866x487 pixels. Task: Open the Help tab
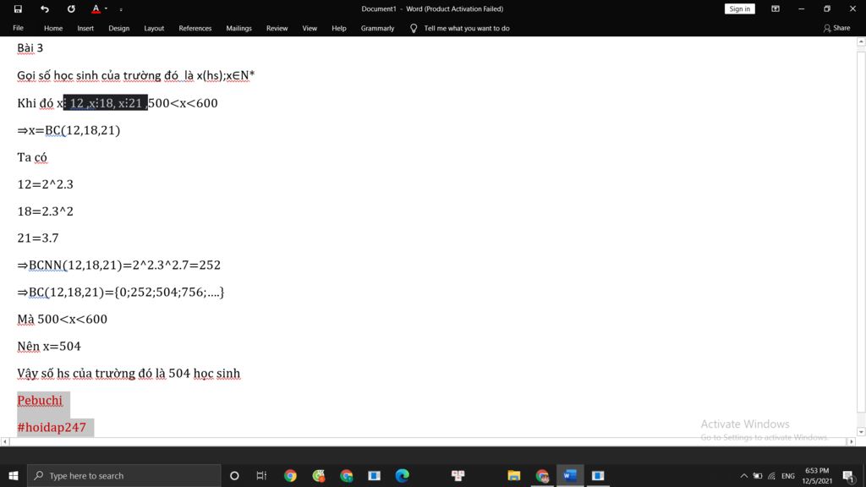tap(338, 28)
